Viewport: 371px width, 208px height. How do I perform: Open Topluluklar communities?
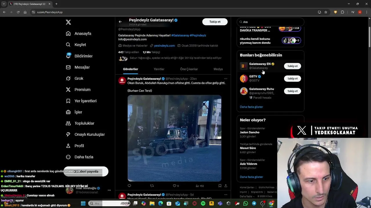[x=80, y=123]
